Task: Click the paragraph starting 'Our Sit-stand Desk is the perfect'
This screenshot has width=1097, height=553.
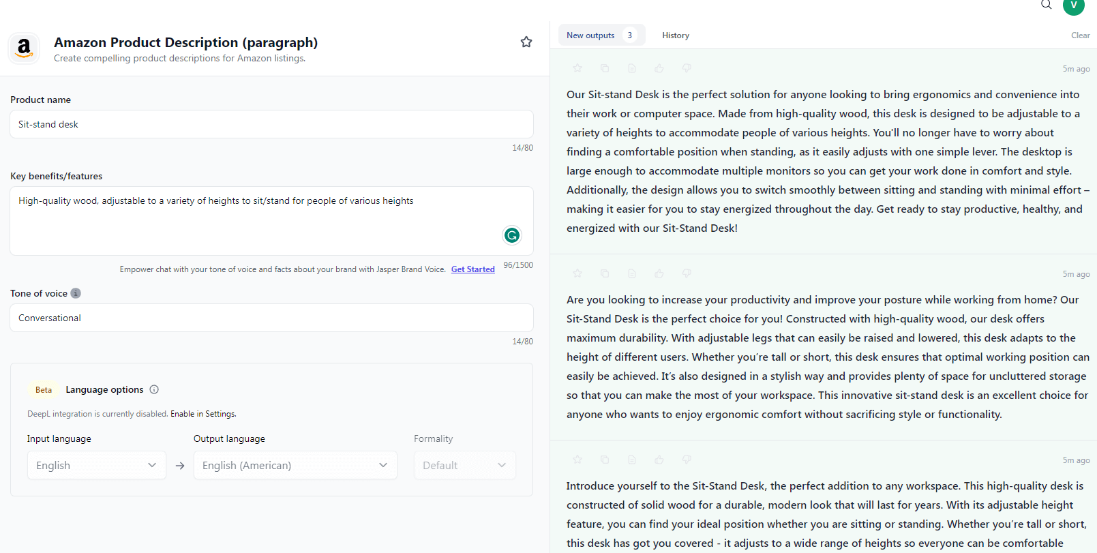Action: pyautogui.click(x=827, y=161)
